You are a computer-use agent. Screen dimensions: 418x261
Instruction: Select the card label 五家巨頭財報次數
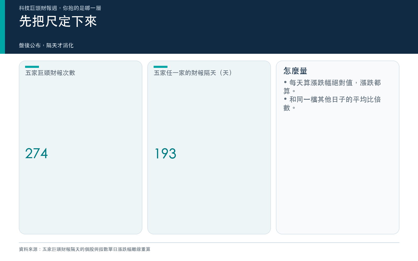click(x=50, y=73)
